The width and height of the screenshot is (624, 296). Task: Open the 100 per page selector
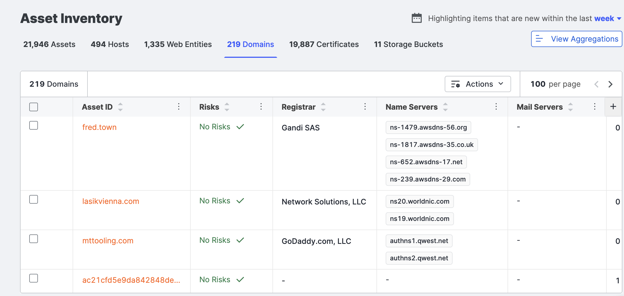[555, 84]
